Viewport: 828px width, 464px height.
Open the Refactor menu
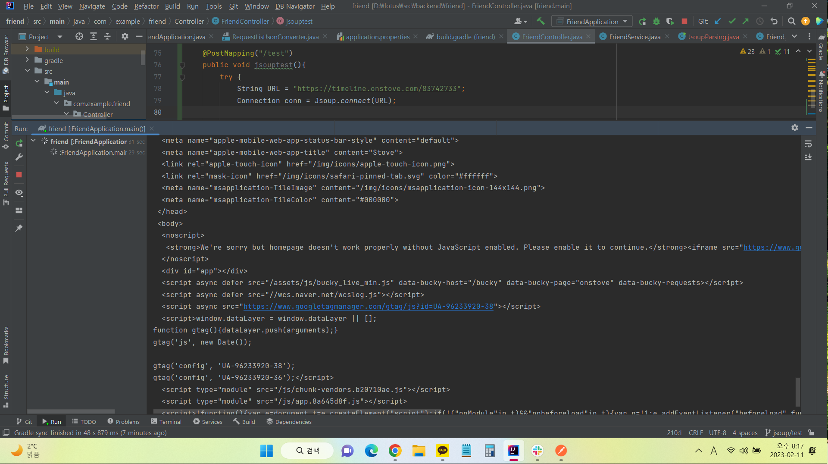pos(146,6)
